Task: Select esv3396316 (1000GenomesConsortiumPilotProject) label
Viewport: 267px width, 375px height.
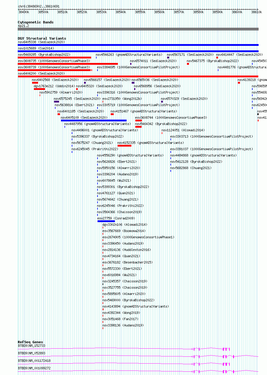Action: pos(138,93)
